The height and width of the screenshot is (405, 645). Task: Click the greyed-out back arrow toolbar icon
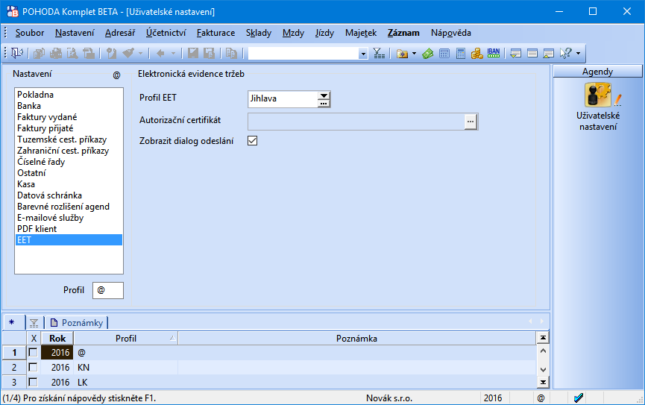click(160, 53)
